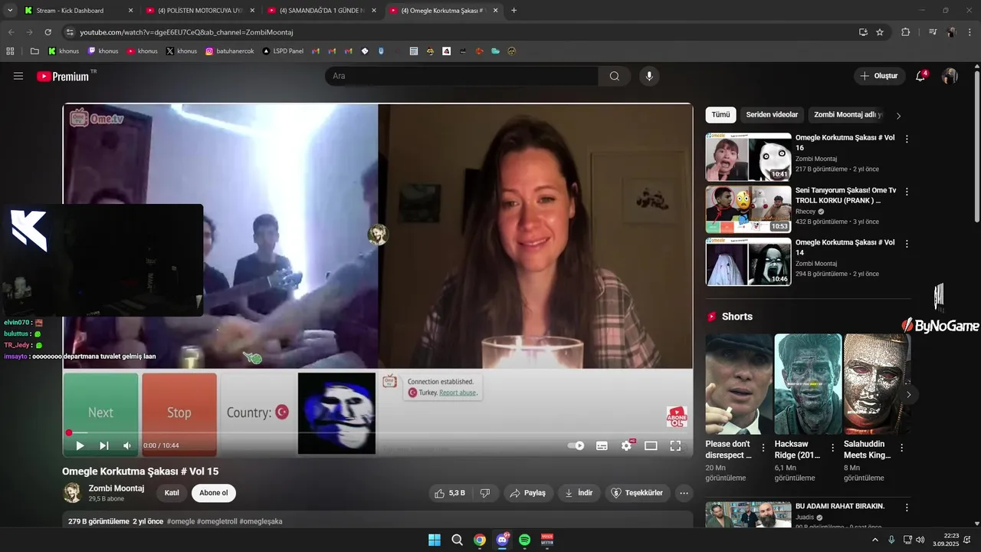Open options for Please don't disrespect short
The width and height of the screenshot is (981, 552).
coord(763,448)
